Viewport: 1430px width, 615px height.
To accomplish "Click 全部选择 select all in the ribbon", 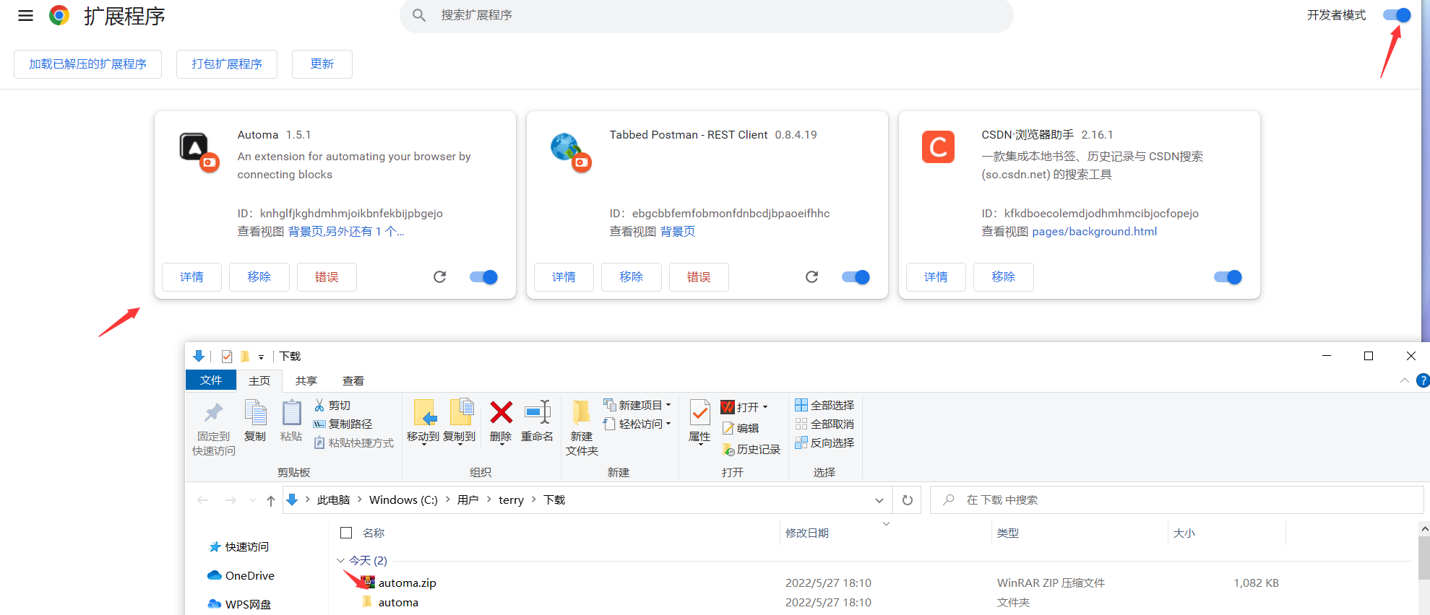I will coord(824,405).
